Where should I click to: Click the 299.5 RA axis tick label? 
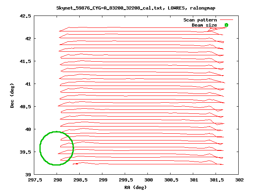point(126,180)
